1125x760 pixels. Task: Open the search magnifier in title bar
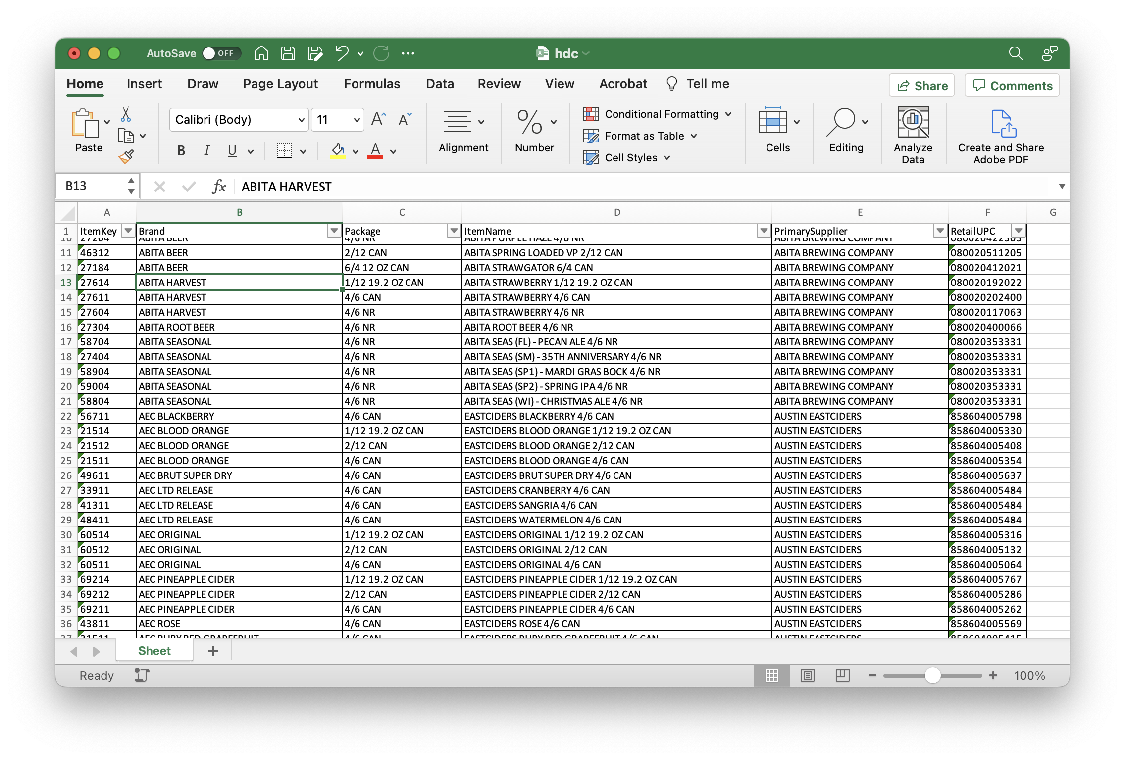1016,53
